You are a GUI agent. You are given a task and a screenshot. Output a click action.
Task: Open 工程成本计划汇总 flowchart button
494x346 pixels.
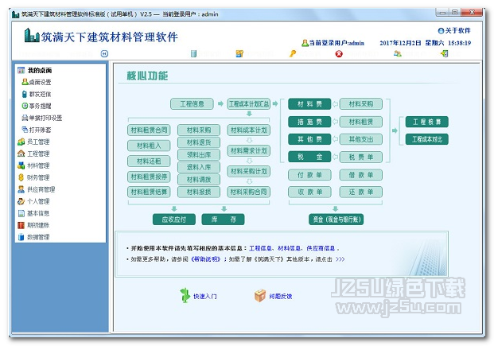(x=248, y=104)
